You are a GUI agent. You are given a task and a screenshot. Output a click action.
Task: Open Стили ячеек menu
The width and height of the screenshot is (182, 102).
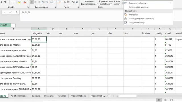pos(117,3)
